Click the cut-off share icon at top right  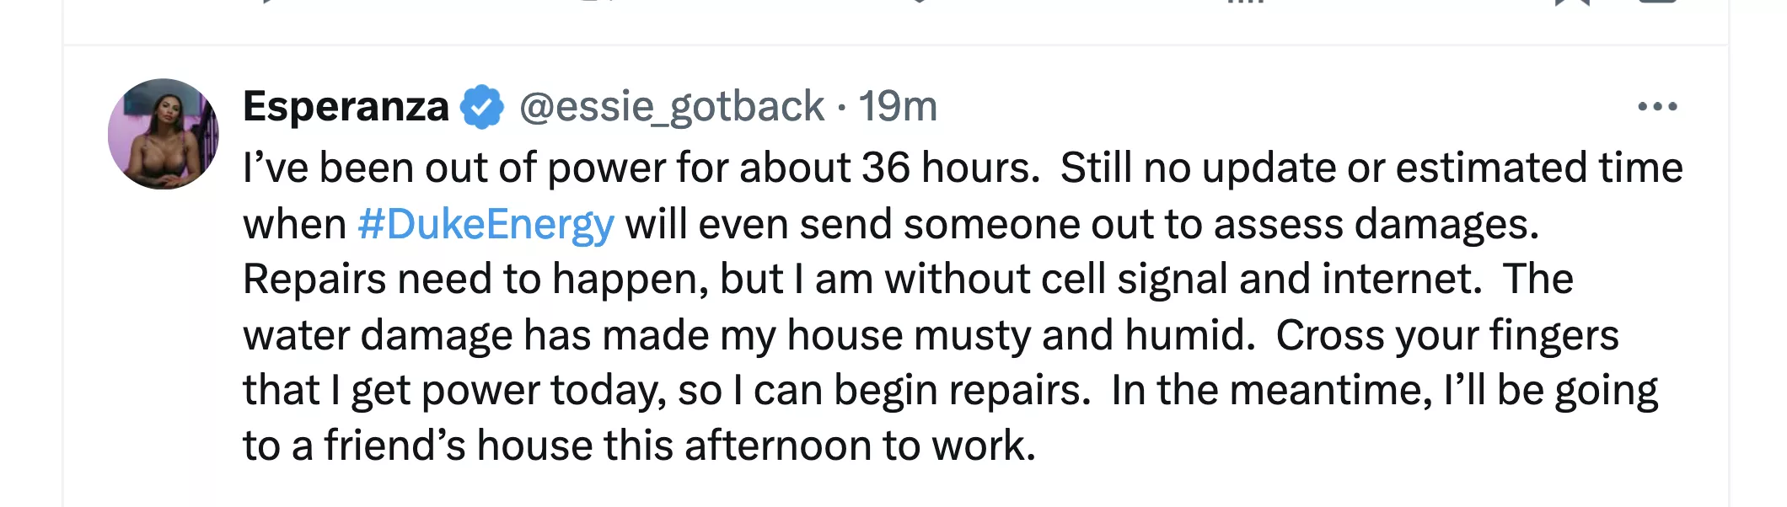point(1657,3)
